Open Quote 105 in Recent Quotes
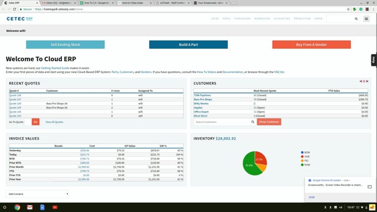Viewport: 377px width, 212px height. [x=15, y=108]
